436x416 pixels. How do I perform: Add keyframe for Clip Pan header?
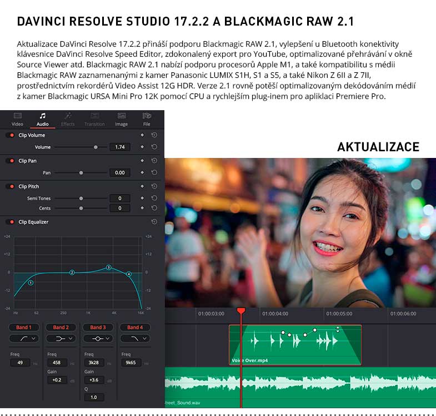point(142,161)
